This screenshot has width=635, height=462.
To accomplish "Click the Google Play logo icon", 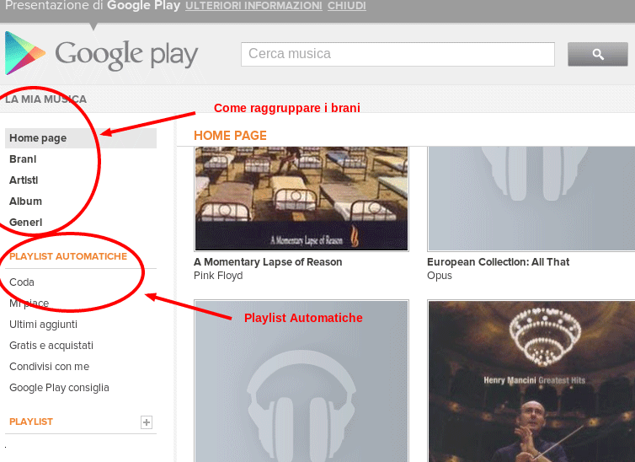I will [24, 53].
